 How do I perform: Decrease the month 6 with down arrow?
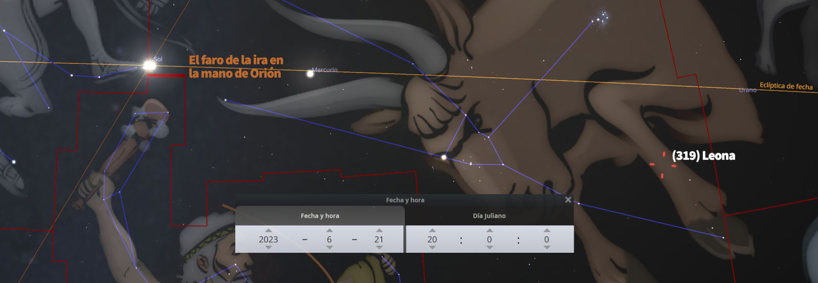point(329,248)
